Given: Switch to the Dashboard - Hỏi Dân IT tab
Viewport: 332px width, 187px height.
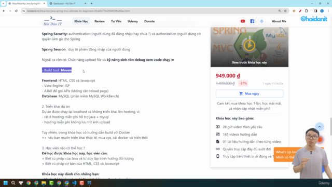Looking at the screenshot, I should point(67,4).
